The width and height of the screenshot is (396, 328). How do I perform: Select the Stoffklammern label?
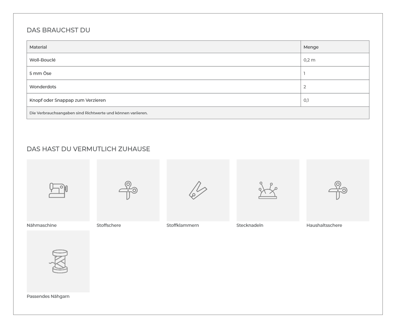[183, 225]
